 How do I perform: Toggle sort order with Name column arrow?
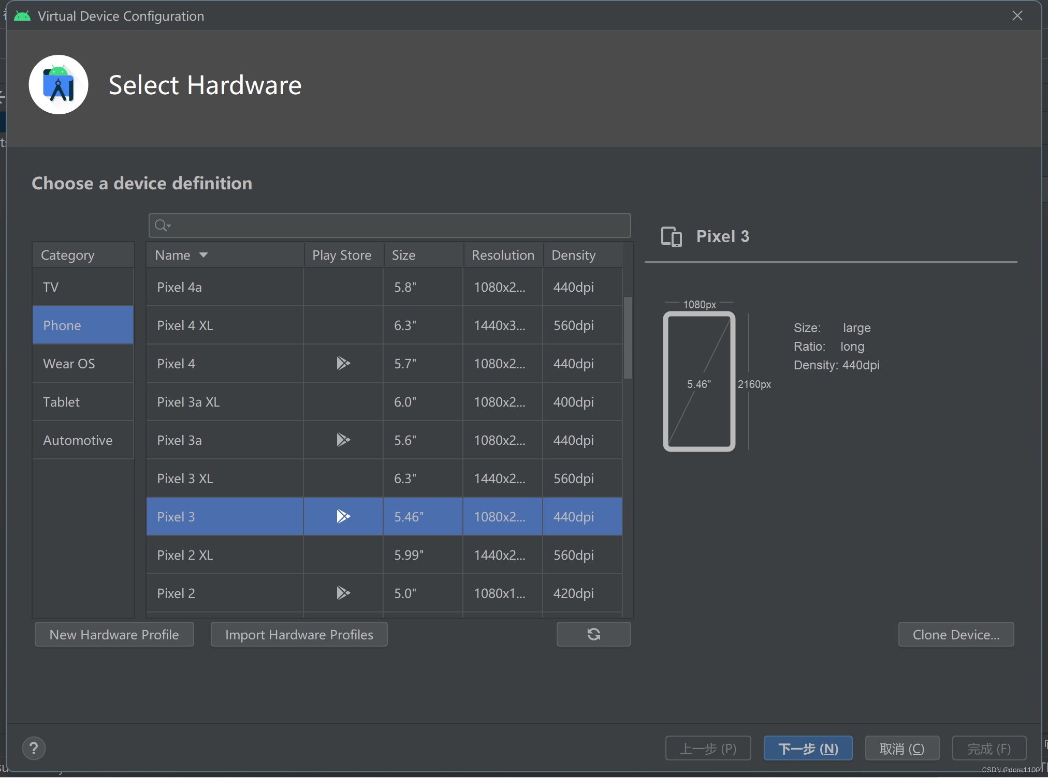tap(203, 255)
